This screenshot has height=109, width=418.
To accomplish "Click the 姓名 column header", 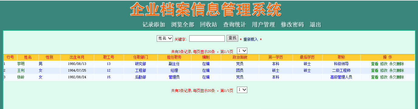I will tap(28, 57).
